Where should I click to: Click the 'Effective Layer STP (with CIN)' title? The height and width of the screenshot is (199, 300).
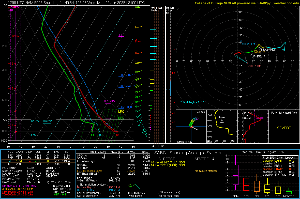click(262, 152)
